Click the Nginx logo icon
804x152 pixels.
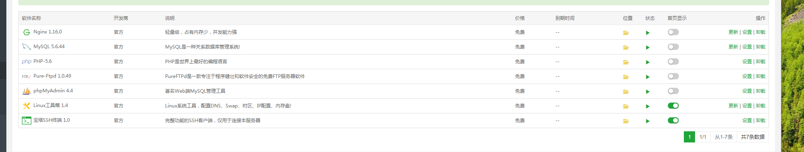[26, 32]
